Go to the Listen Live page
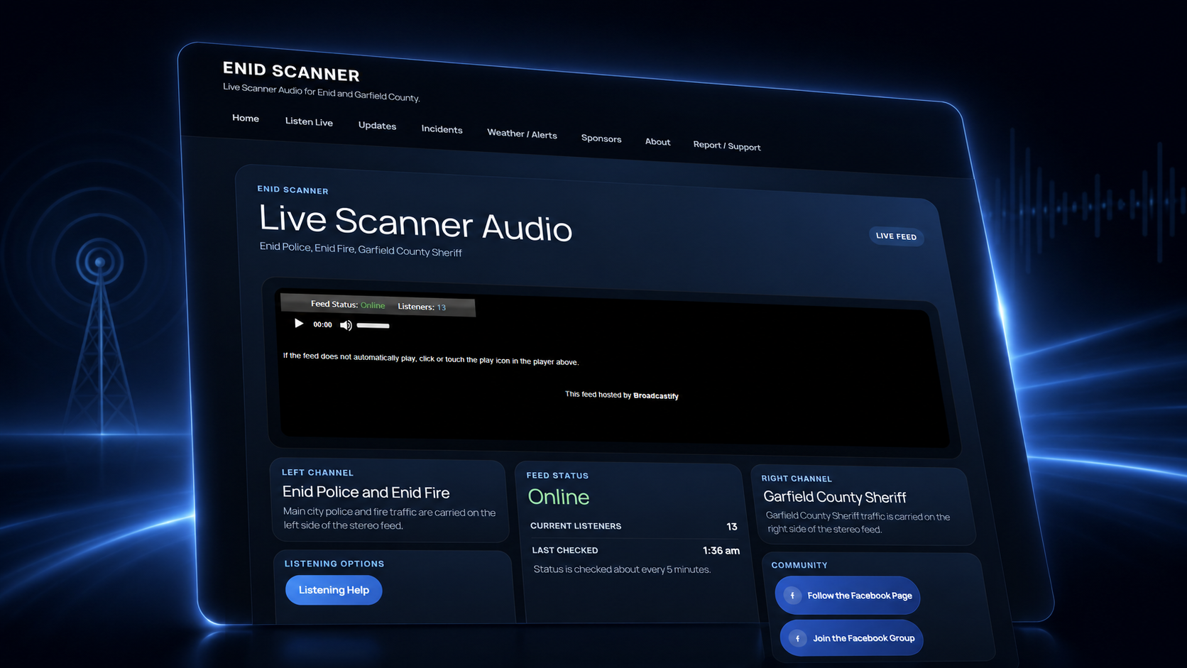 (x=309, y=121)
